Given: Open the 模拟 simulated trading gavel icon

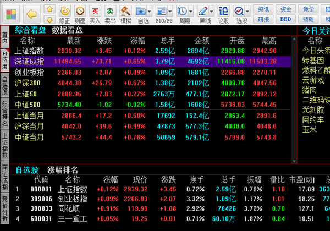Looking at the screenshot, I should pyautogui.click(x=126, y=10).
